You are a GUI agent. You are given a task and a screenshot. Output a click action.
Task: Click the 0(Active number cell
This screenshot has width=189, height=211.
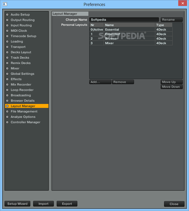pyautogui.click(x=97, y=30)
